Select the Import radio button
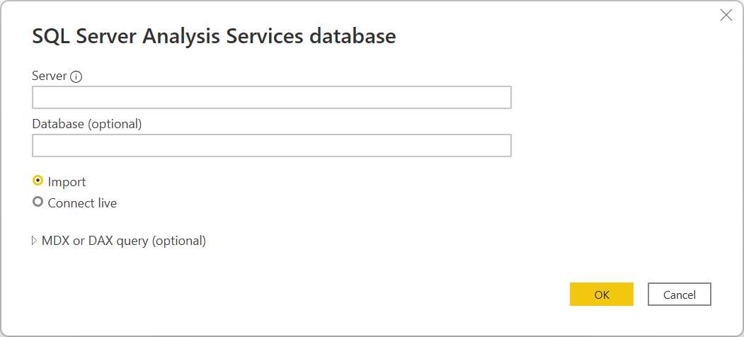This screenshot has height=337, width=744. [x=38, y=181]
